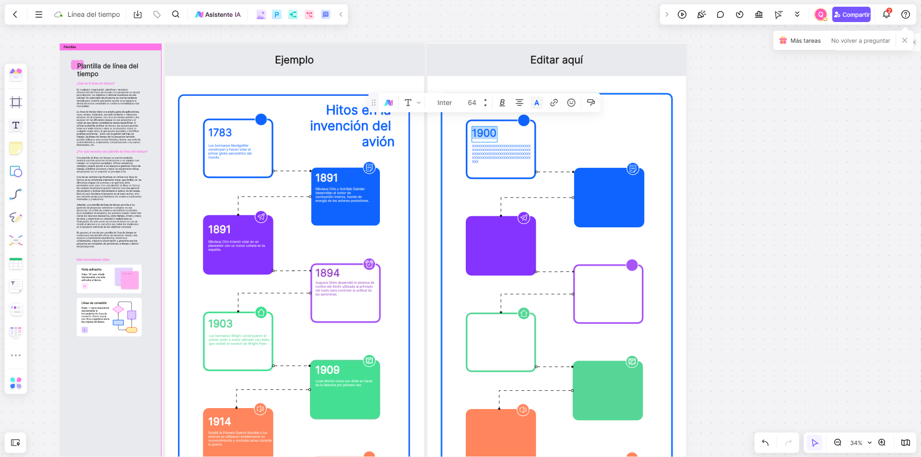Click the format painter icon
This screenshot has width=921, height=457.
[591, 103]
